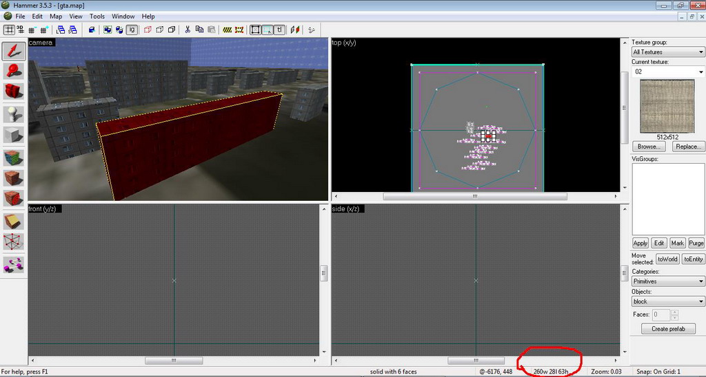Choose the Block creation tool
Viewport: 706px width, 377px height.
(14, 135)
